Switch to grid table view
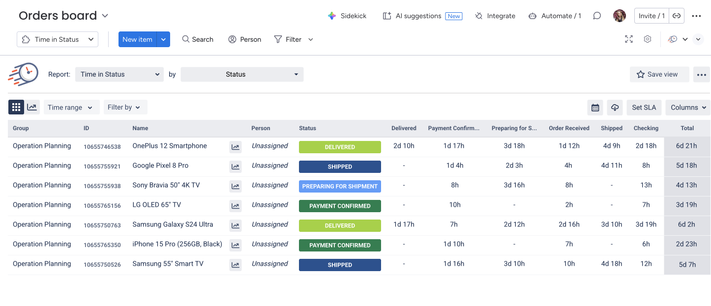The height and width of the screenshot is (306, 711). pos(16,107)
